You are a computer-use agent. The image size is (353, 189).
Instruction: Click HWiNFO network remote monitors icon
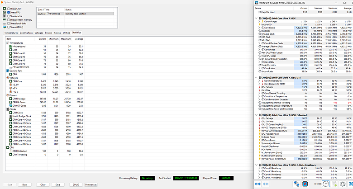pos(296,184)
